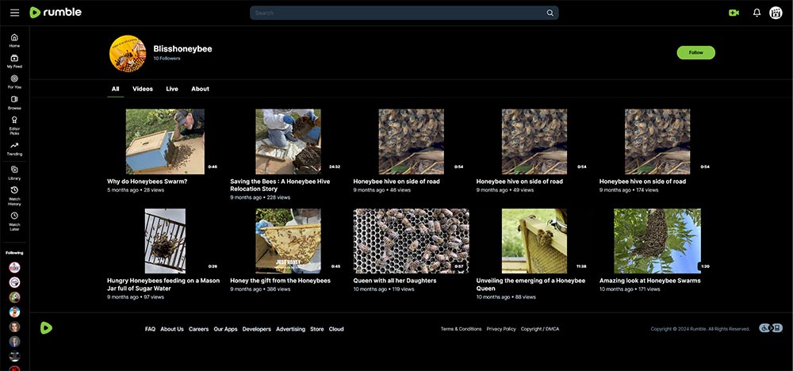The width and height of the screenshot is (793, 371).
Task: Open Honey the gift thumbnail
Action: pos(289,241)
